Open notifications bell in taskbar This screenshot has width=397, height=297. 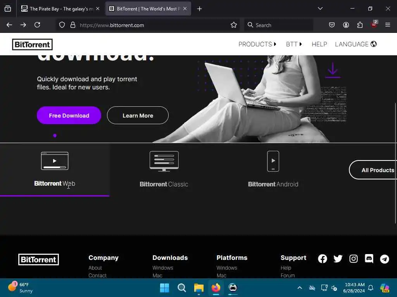(x=371, y=288)
